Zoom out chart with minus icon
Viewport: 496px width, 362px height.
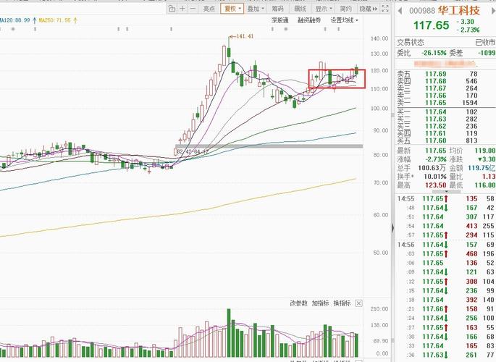coord(193,9)
